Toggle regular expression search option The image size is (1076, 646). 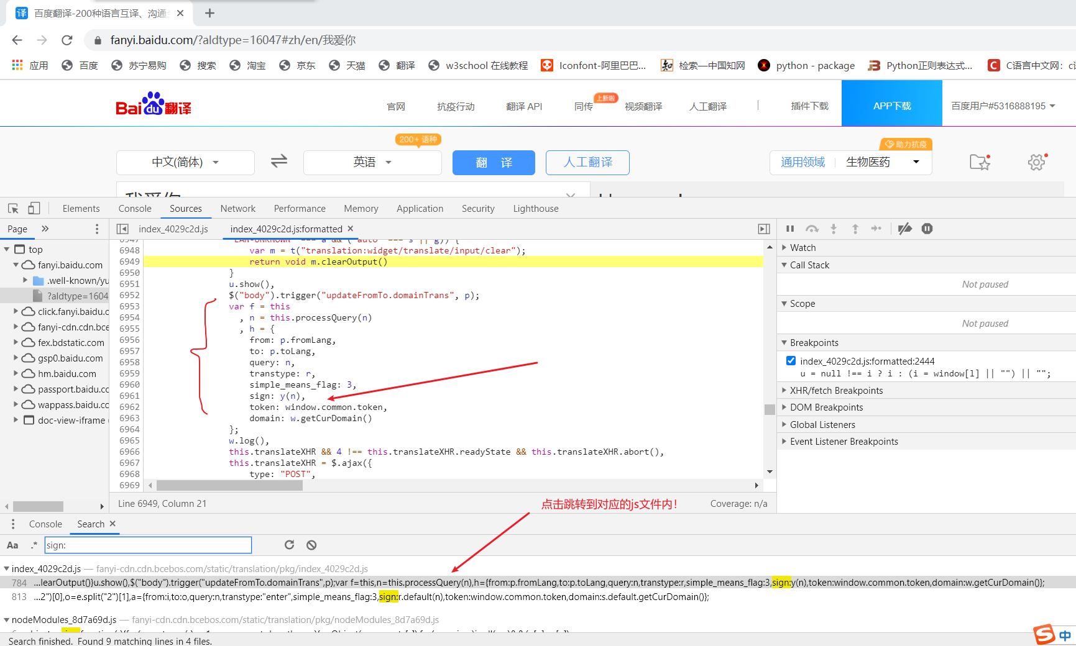(34, 545)
